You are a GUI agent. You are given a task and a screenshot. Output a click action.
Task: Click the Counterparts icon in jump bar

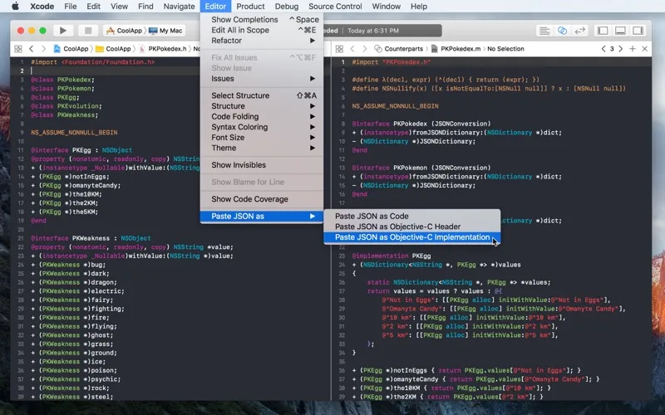click(x=377, y=49)
